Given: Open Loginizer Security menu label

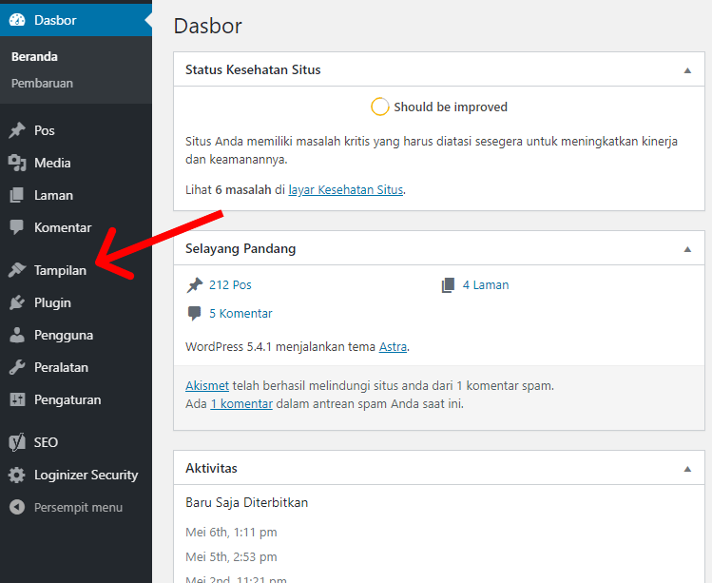Looking at the screenshot, I should [87, 475].
